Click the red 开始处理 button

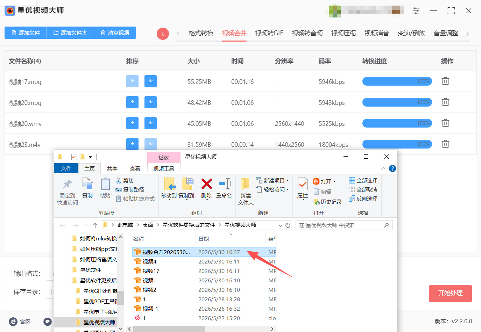click(450, 294)
